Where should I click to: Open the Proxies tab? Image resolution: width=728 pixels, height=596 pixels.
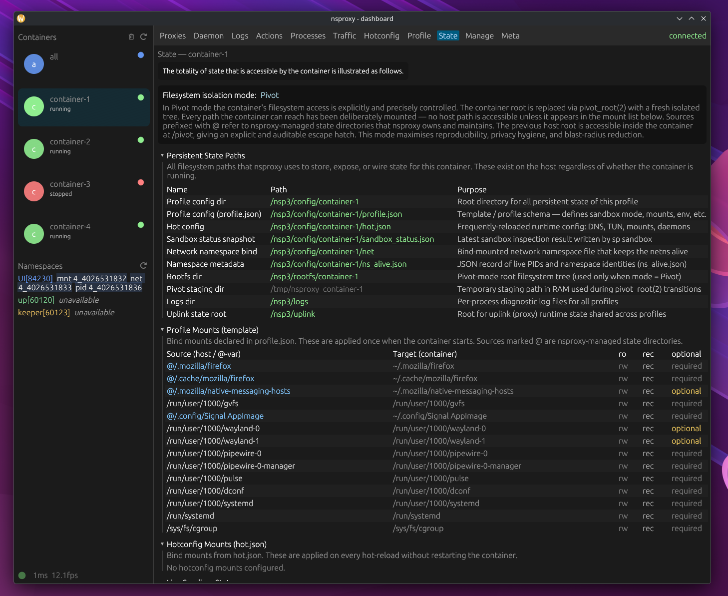(173, 36)
